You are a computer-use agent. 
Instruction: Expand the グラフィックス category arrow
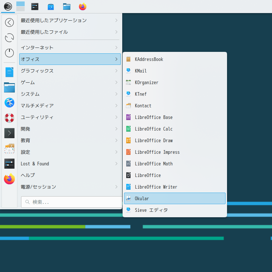(x=116, y=71)
